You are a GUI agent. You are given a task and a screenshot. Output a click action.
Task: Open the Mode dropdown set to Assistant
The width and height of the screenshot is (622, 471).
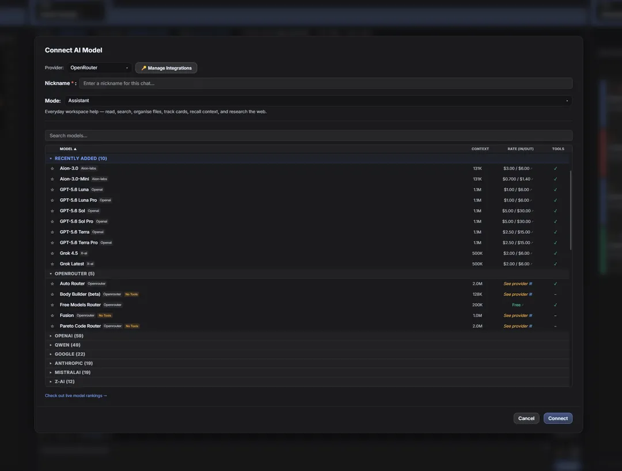318,101
